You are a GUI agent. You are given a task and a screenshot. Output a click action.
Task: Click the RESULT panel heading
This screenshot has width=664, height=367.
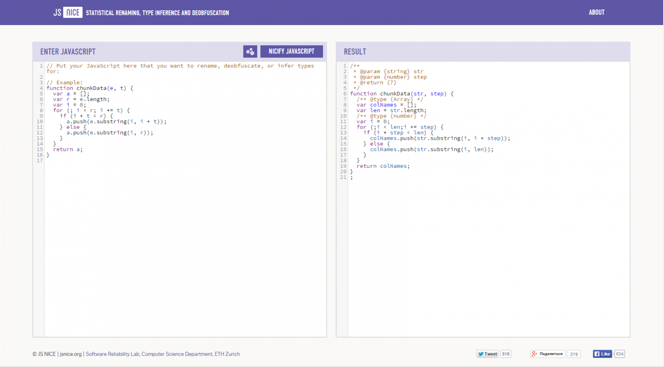(x=355, y=52)
